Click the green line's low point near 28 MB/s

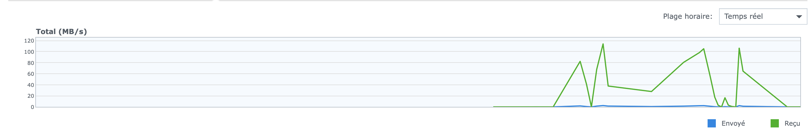[x=651, y=91]
